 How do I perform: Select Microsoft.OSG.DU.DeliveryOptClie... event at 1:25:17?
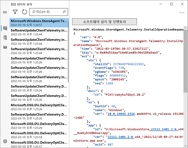[x=39, y=144]
